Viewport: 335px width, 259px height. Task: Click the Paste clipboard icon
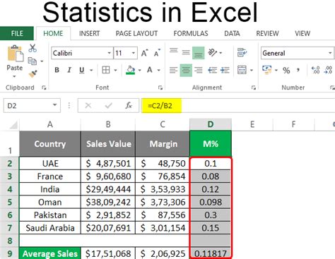[x=16, y=54]
